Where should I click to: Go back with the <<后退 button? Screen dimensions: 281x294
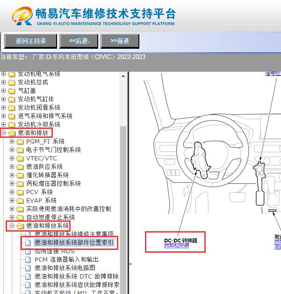coord(79,41)
